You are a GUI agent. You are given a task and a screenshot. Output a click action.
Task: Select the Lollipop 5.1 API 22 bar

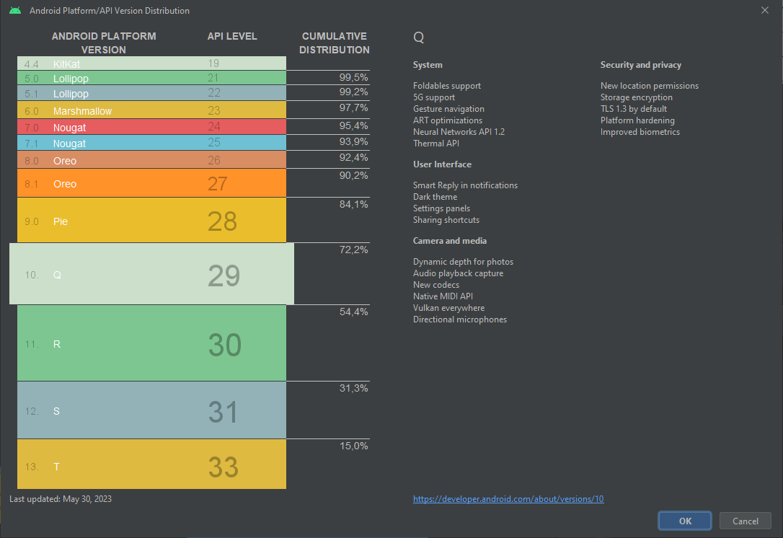[x=151, y=94]
